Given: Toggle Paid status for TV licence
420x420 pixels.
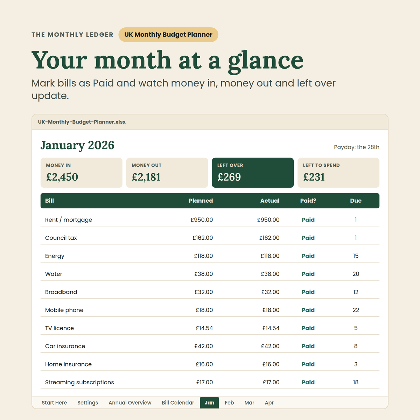Looking at the screenshot, I should click(308, 328).
